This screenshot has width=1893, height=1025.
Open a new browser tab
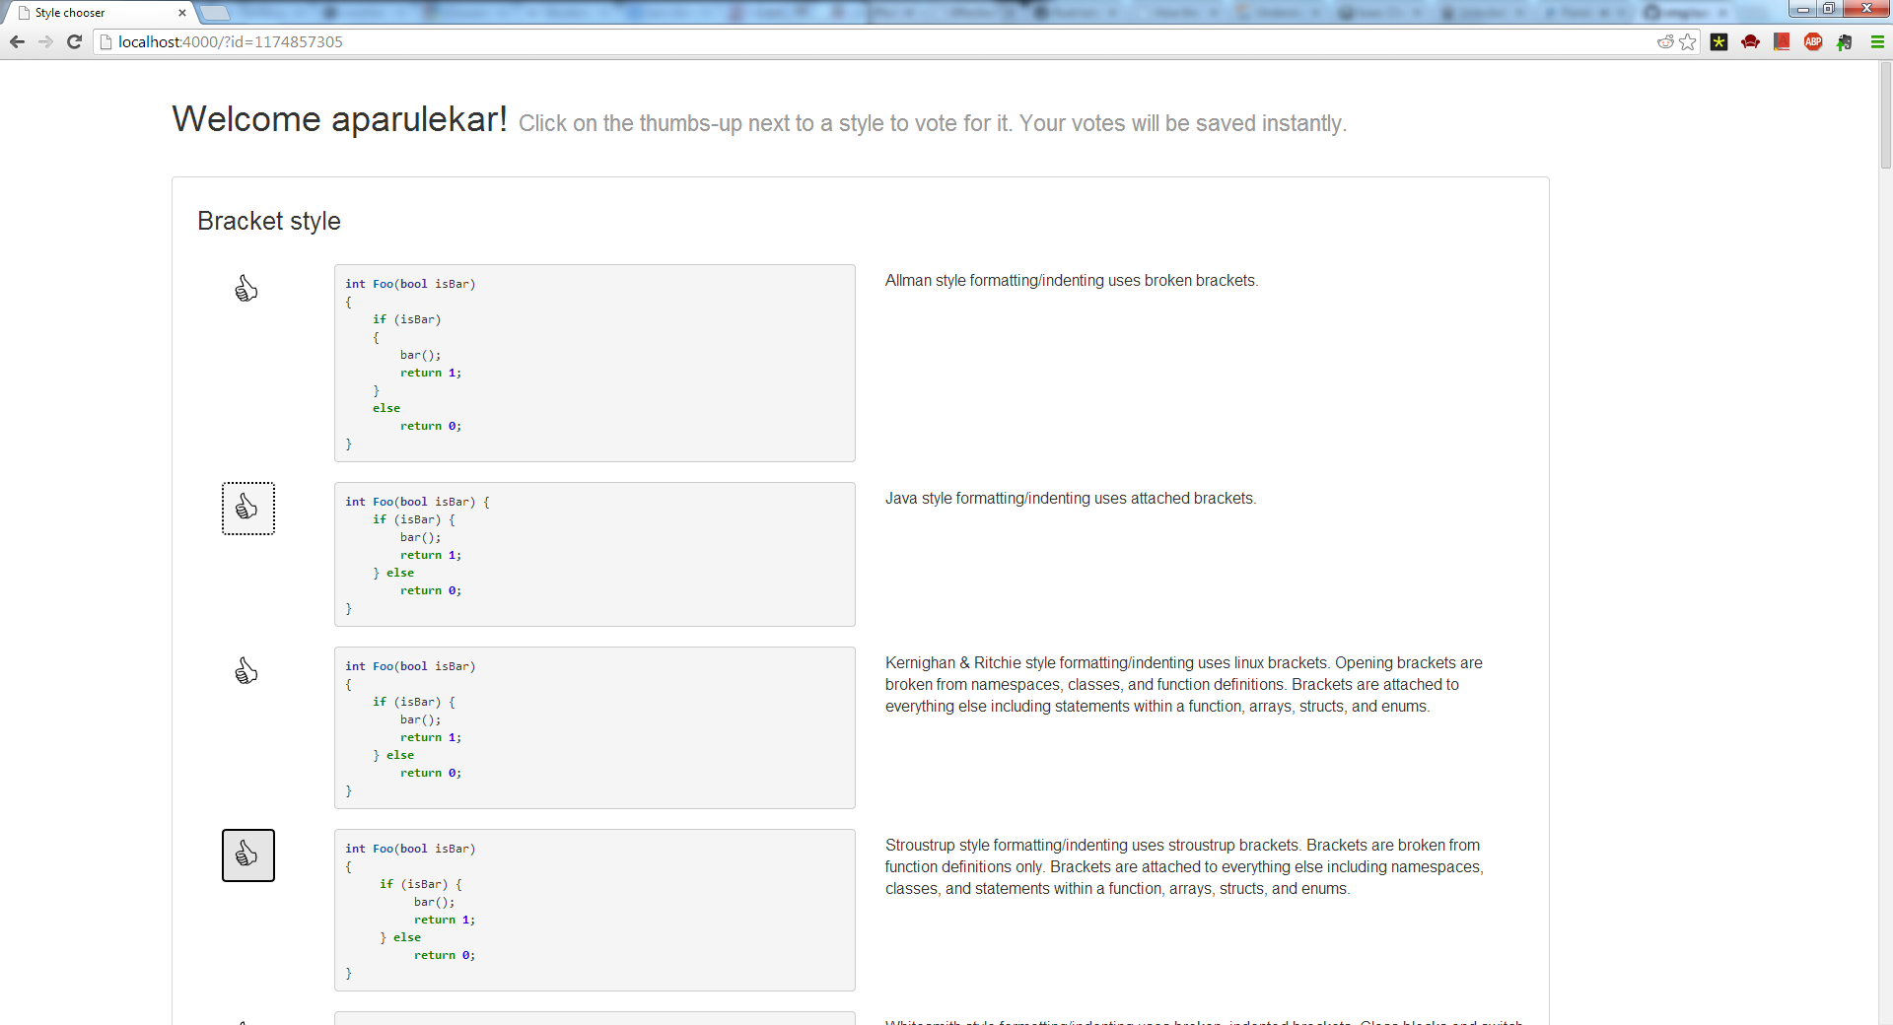215,13
